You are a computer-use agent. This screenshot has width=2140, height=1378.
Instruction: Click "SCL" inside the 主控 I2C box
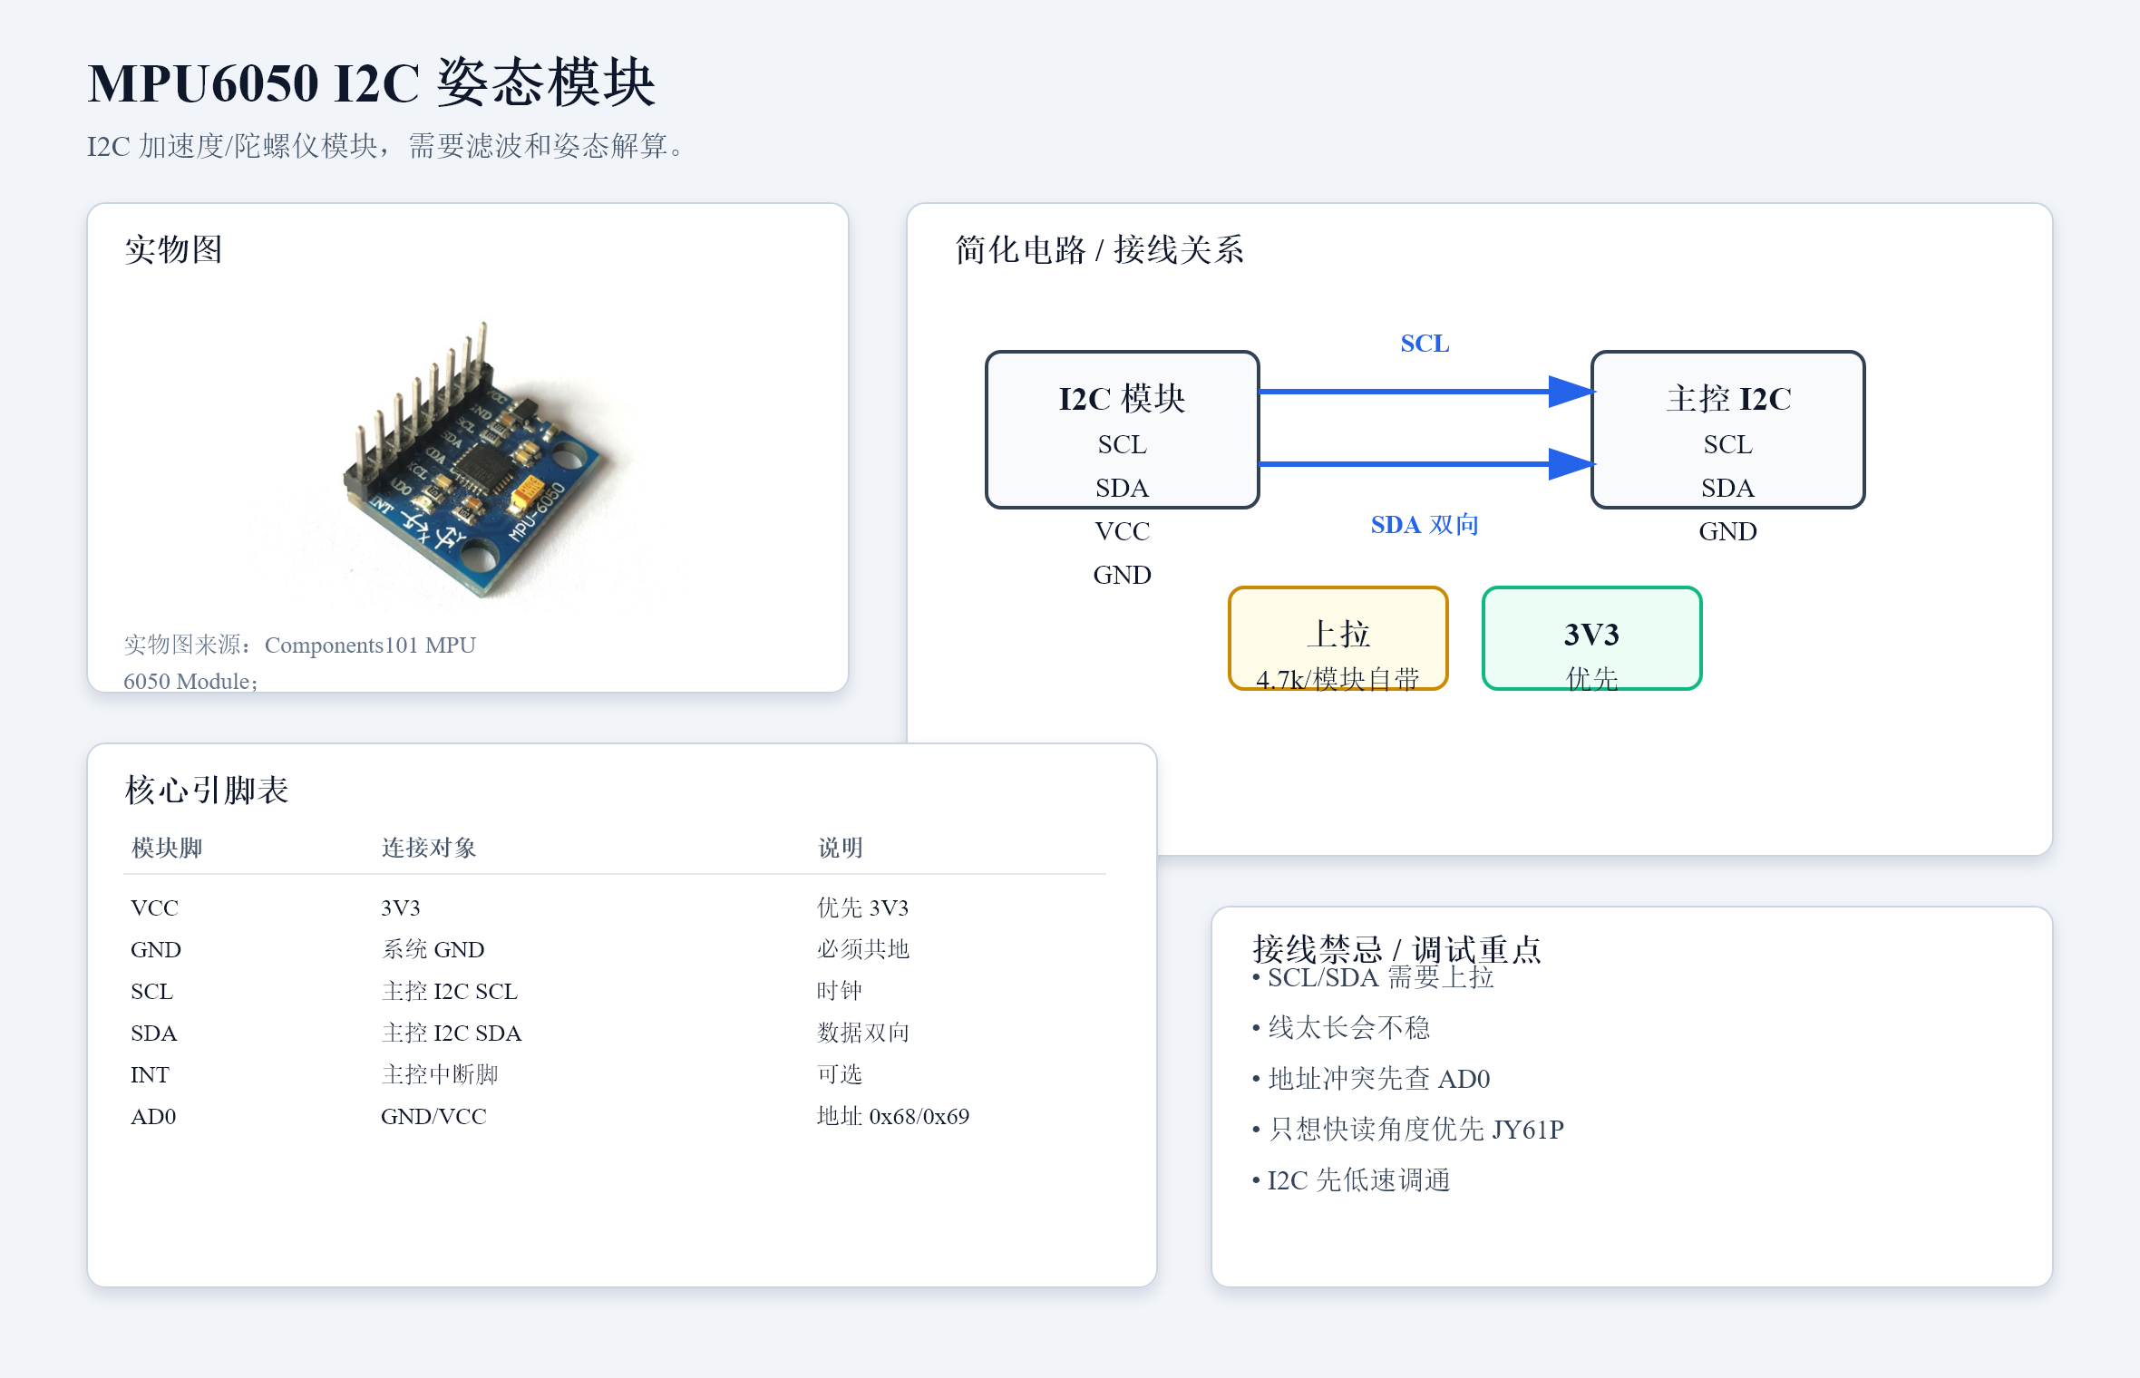point(1727,444)
